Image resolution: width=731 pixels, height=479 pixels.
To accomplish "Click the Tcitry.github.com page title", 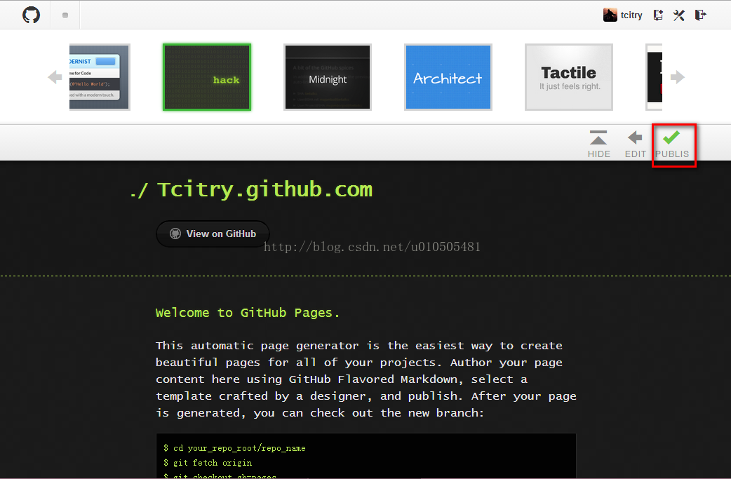I will coord(264,189).
